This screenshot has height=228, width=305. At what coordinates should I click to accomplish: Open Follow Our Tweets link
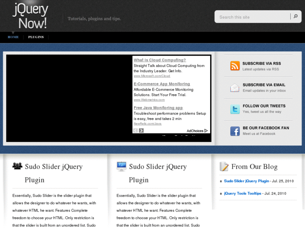coord(264,106)
